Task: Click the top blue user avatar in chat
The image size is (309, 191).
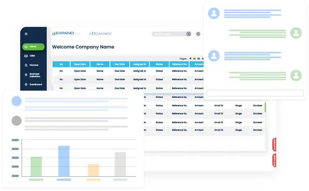Action: [214, 13]
